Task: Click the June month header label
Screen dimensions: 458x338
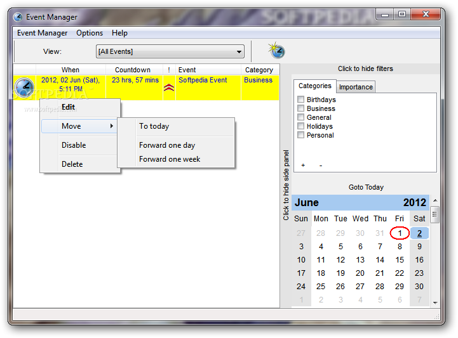Action: pyautogui.click(x=306, y=202)
